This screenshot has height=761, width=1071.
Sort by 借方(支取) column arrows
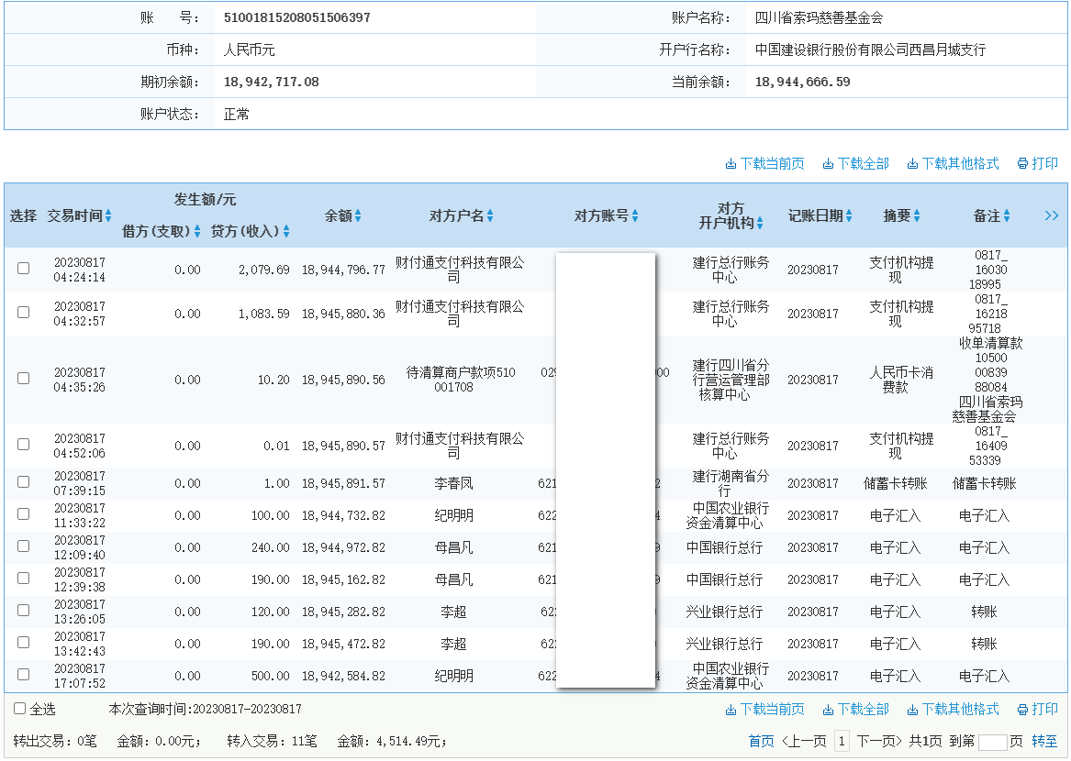[x=197, y=231]
